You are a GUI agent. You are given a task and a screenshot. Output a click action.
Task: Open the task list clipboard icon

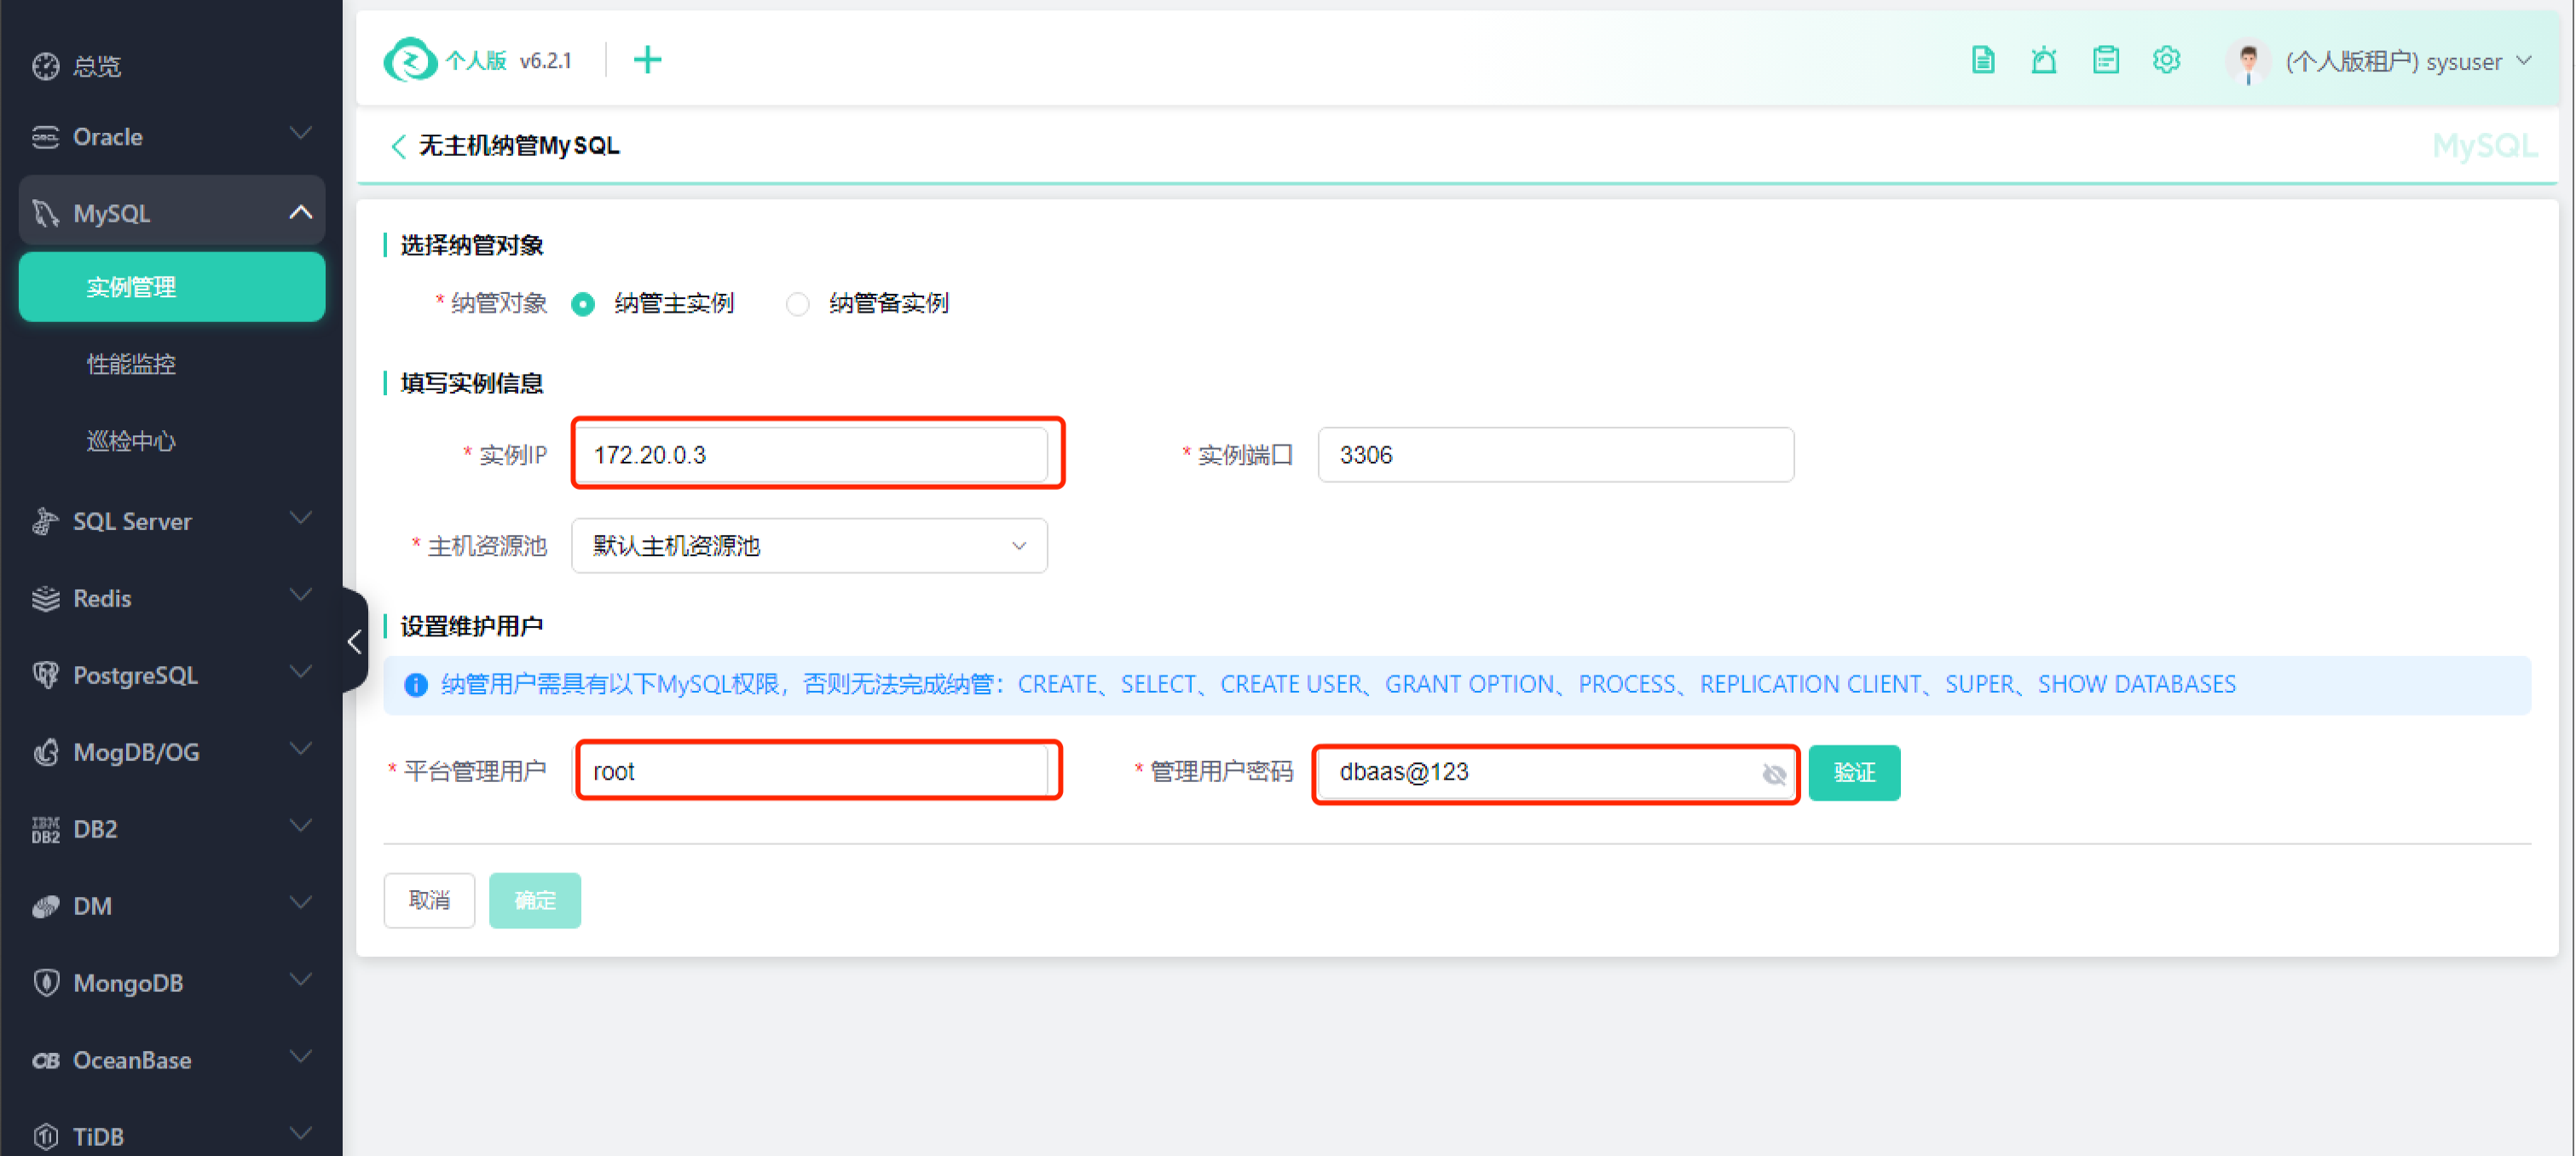pos(2105,60)
